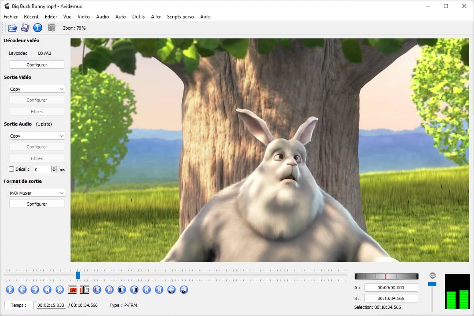Open the Editer menu
The image size is (474, 316).
51,17
